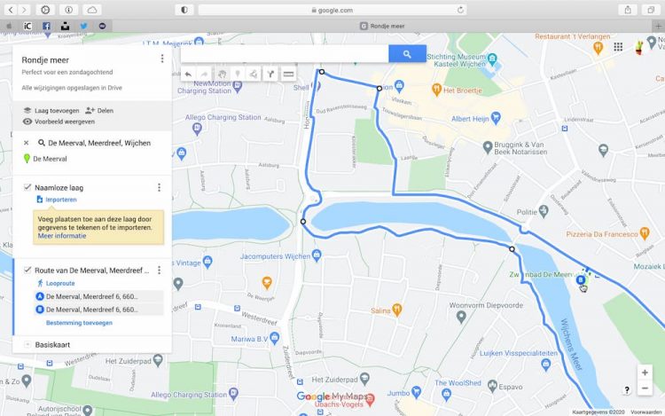Open Naamloze laag layer options menu

coord(159,187)
